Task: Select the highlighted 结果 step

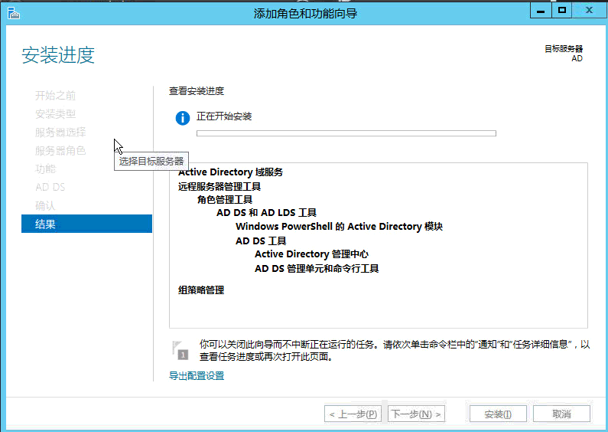Action: click(86, 224)
